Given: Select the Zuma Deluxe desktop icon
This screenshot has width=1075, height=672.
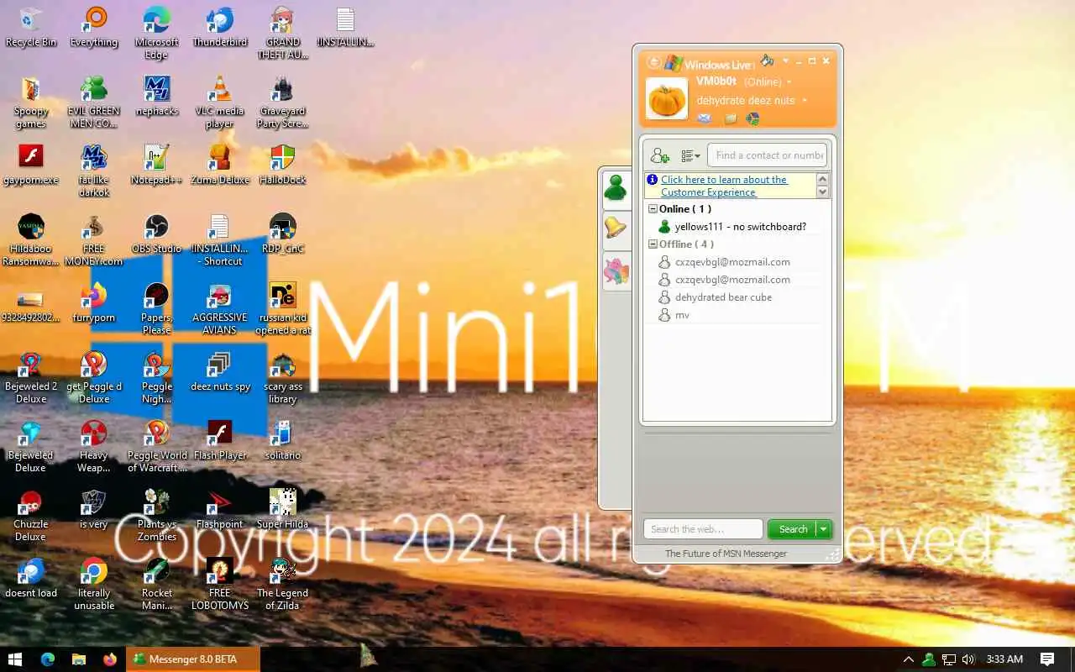Looking at the screenshot, I should click(220, 164).
